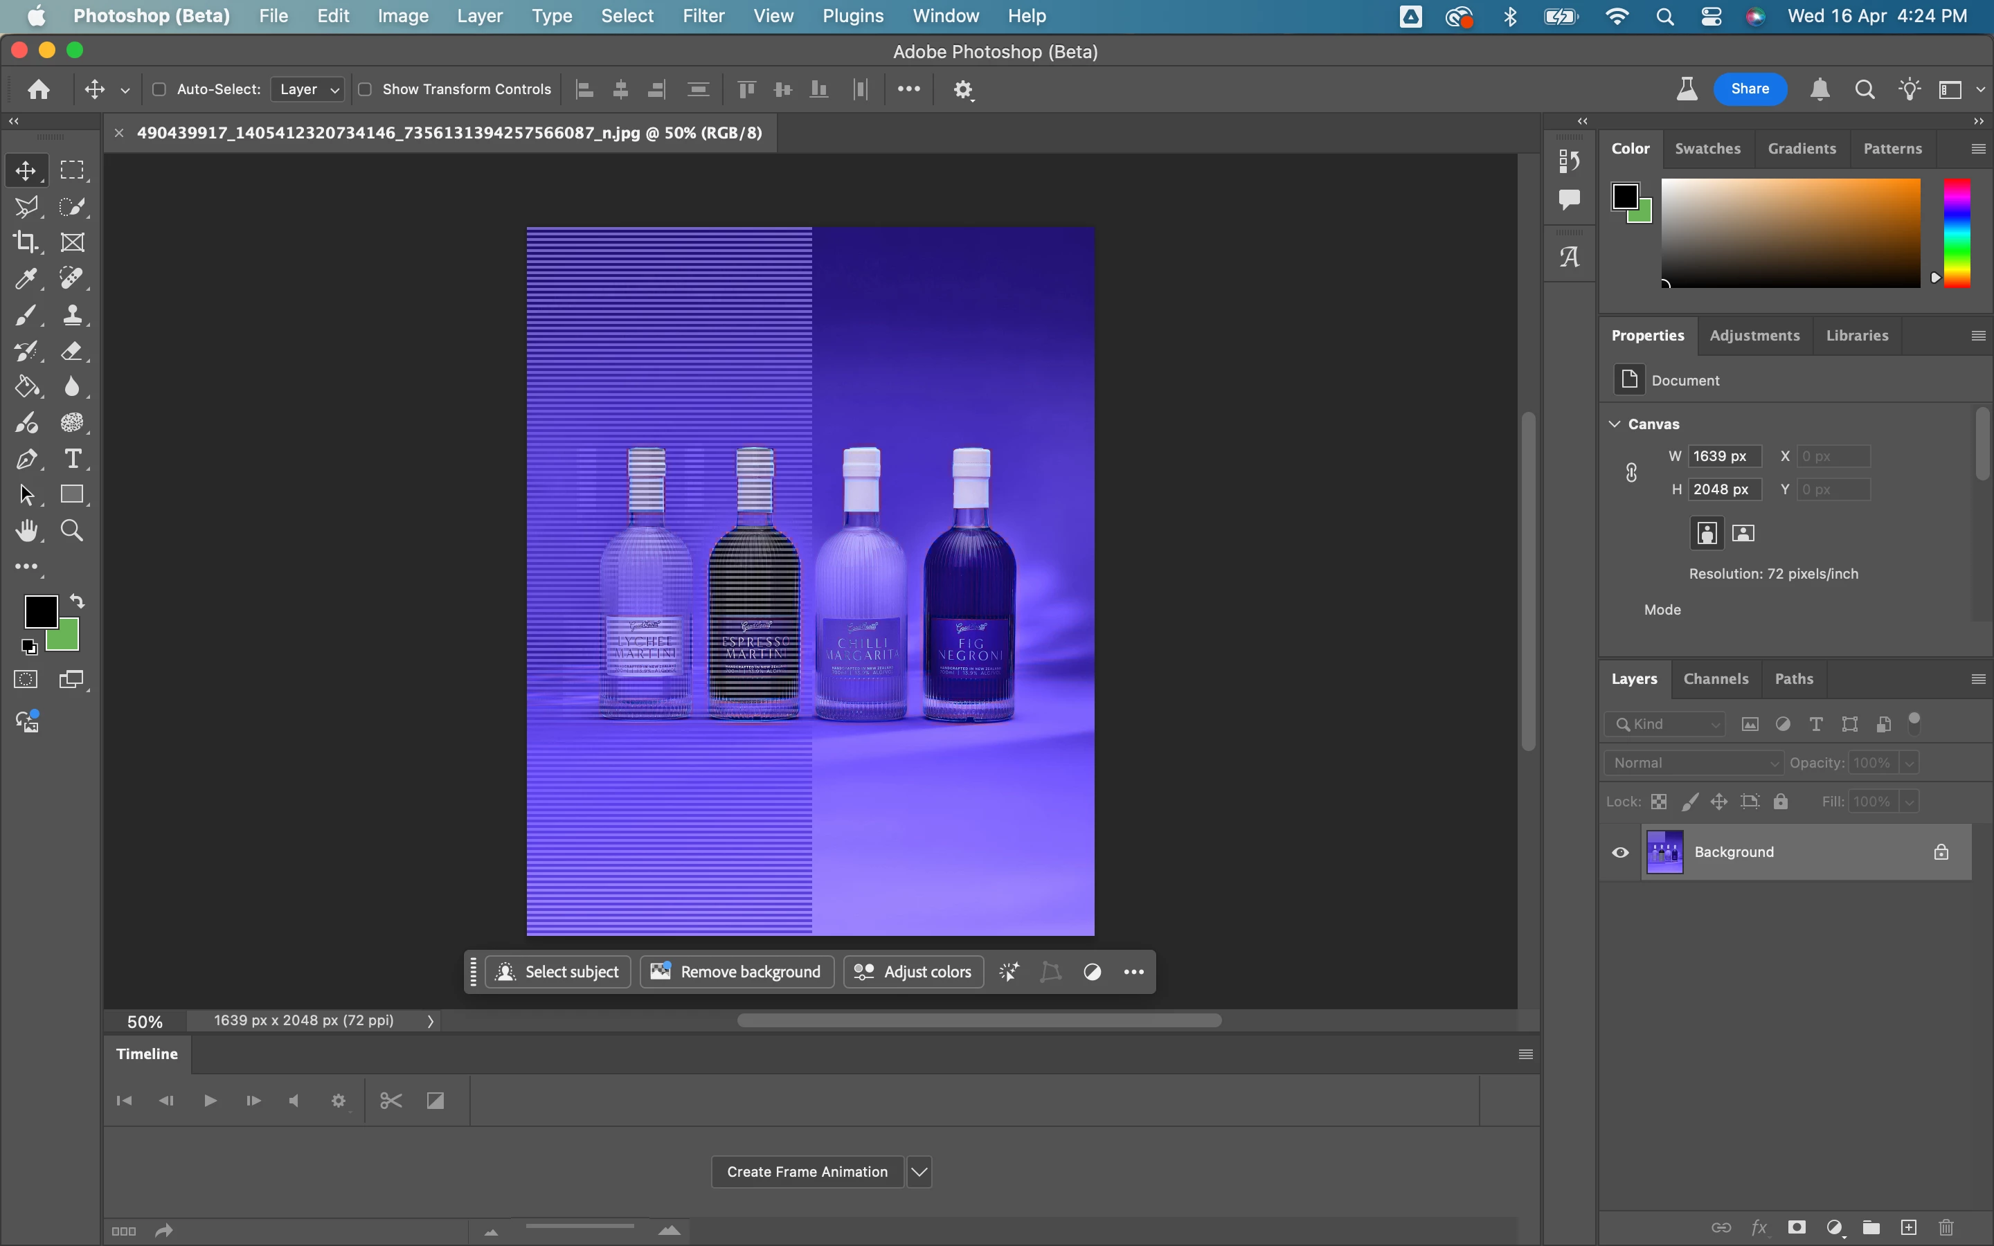Select the Horizontal Type tool
Screen dimensions: 1994x1246
73,459
